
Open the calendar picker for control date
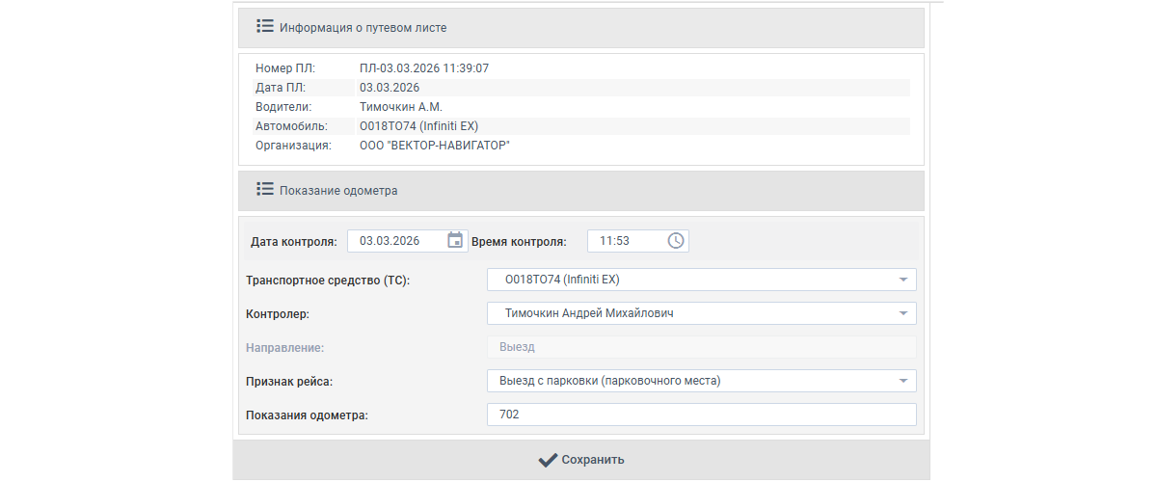pos(455,240)
